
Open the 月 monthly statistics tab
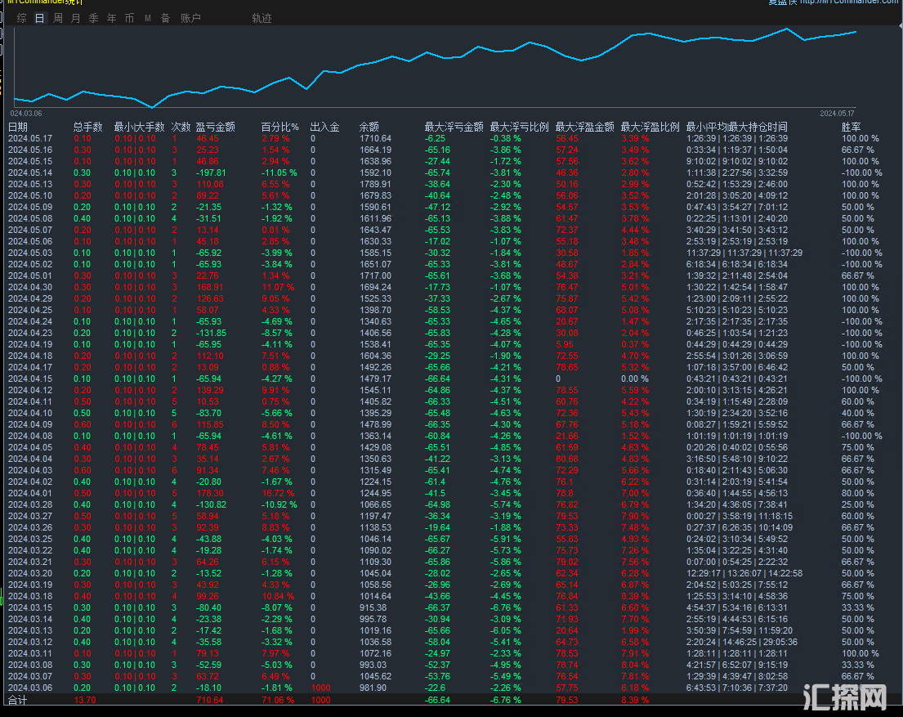[x=76, y=18]
